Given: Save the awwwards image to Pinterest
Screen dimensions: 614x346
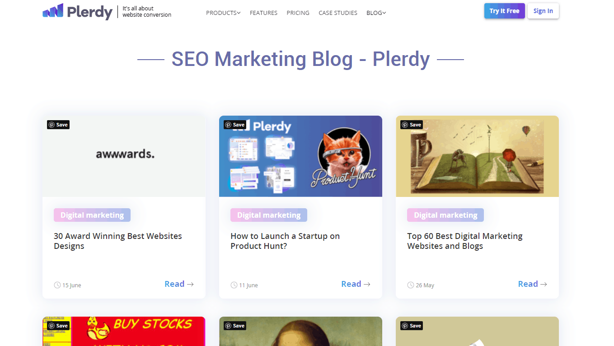Looking at the screenshot, I should point(58,125).
